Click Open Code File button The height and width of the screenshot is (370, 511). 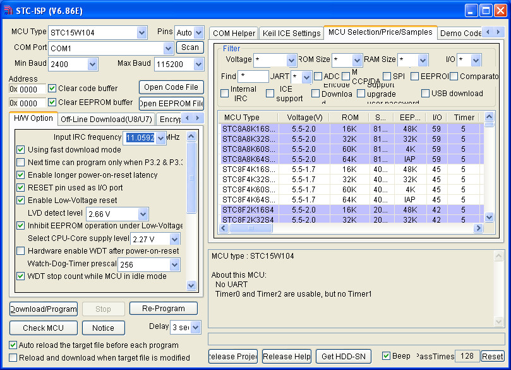(171, 87)
